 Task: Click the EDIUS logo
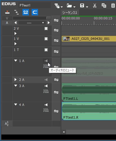tap(9, 4)
